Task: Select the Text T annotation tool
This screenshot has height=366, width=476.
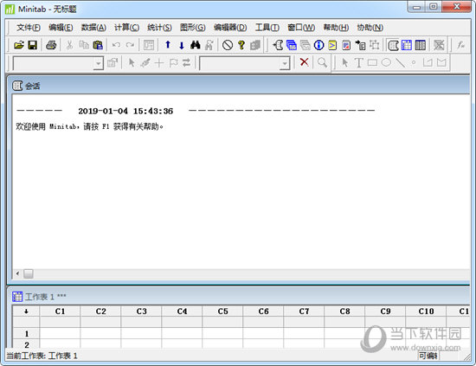Action: [358, 63]
